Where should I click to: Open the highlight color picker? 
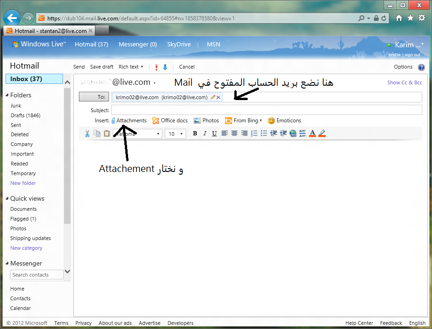pyautogui.click(x=322, y=133)
